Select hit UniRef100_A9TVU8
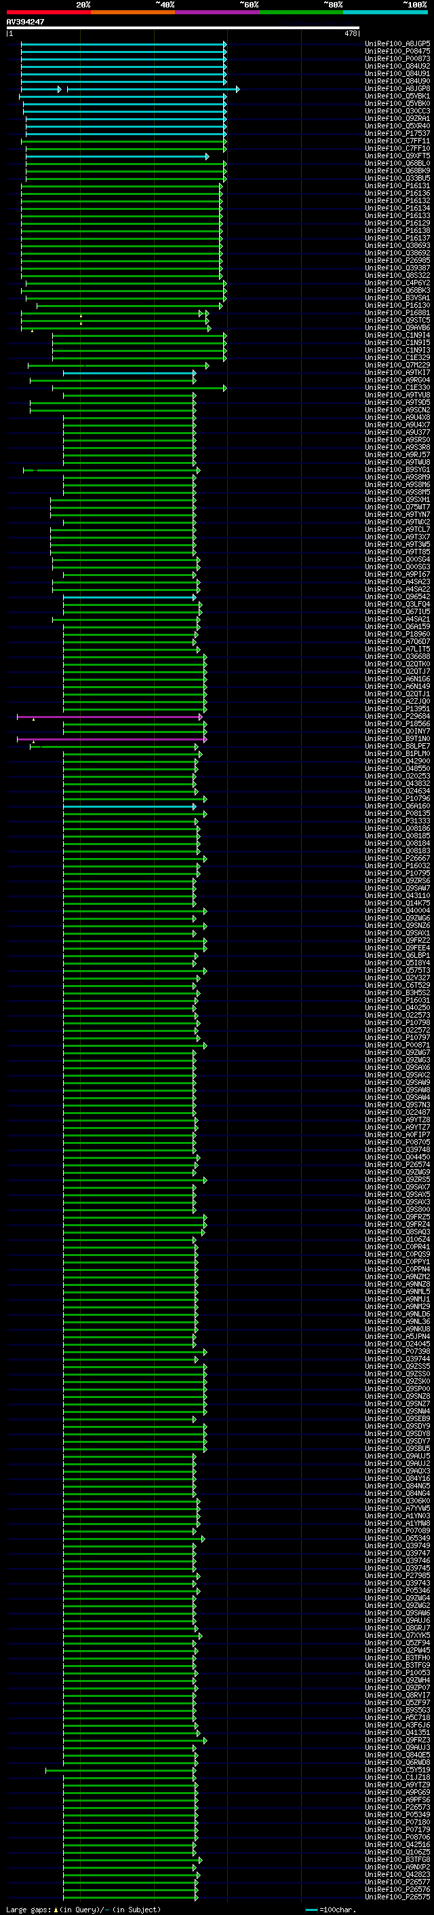This screenshot has height=1915, width=434. (397, 395)
